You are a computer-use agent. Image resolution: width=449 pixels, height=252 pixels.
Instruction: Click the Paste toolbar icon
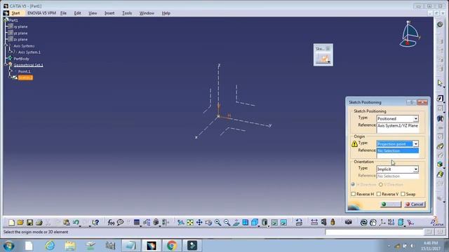point(67,223)
